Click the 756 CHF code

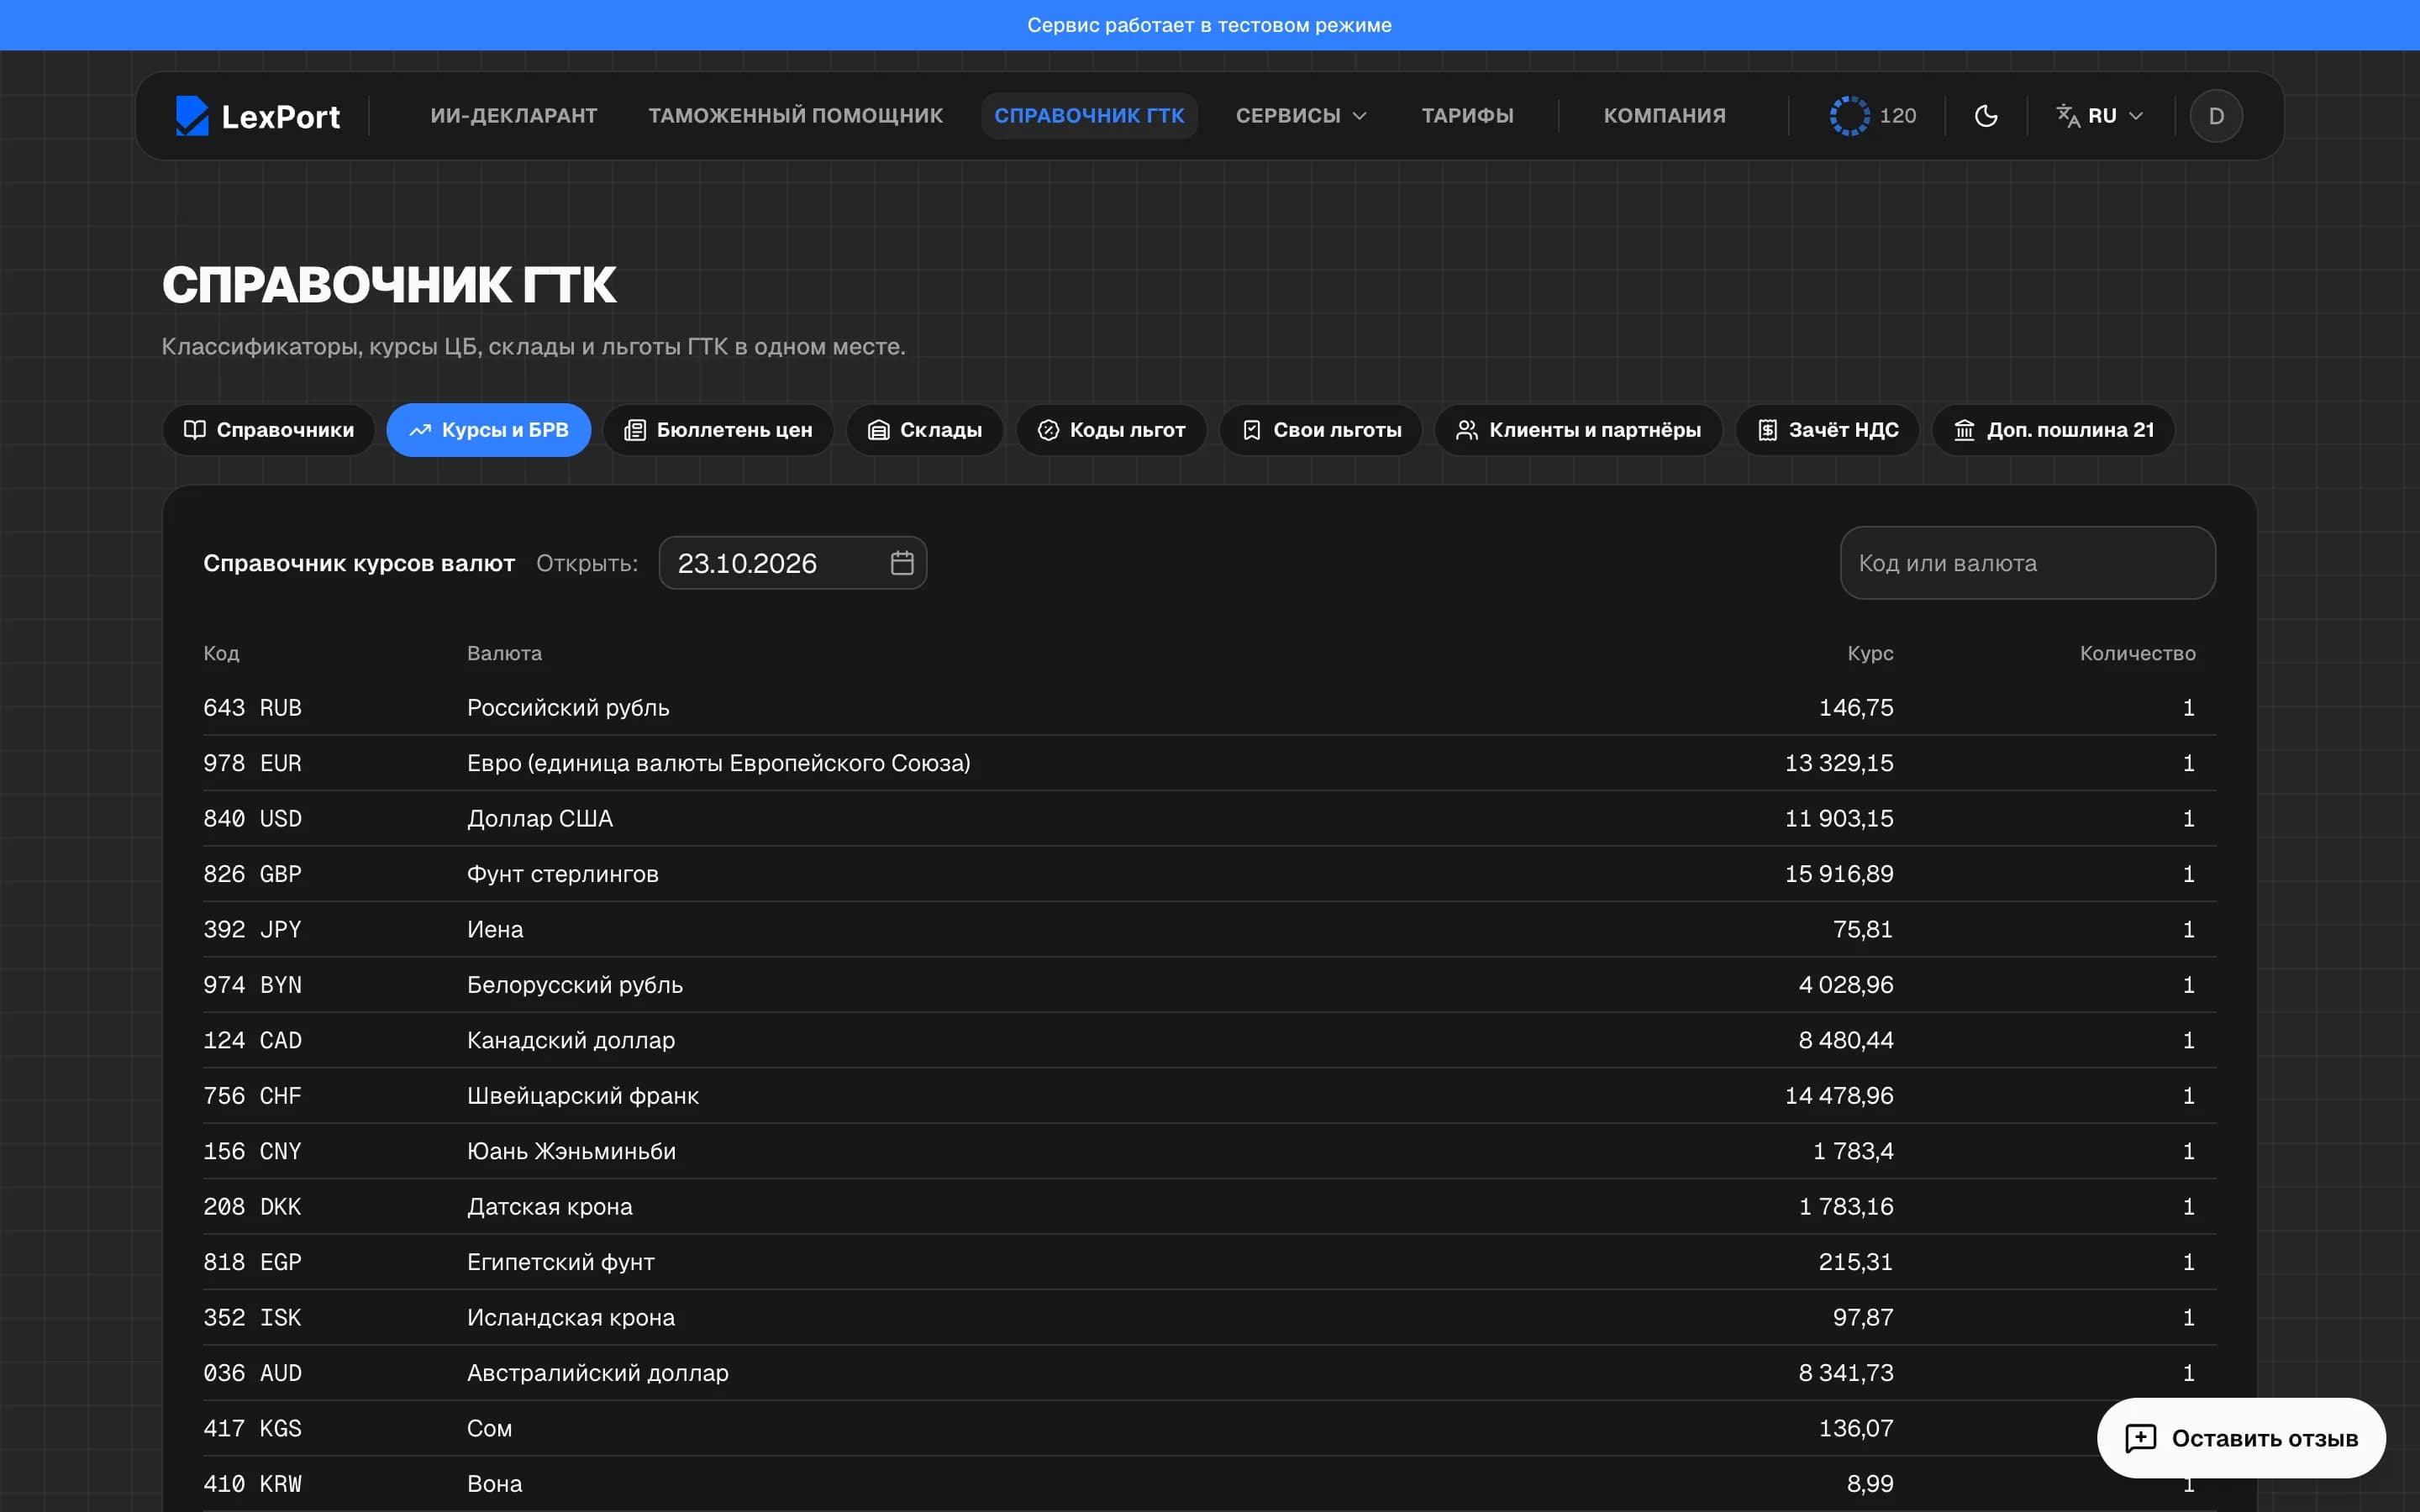click(252, 1096)
